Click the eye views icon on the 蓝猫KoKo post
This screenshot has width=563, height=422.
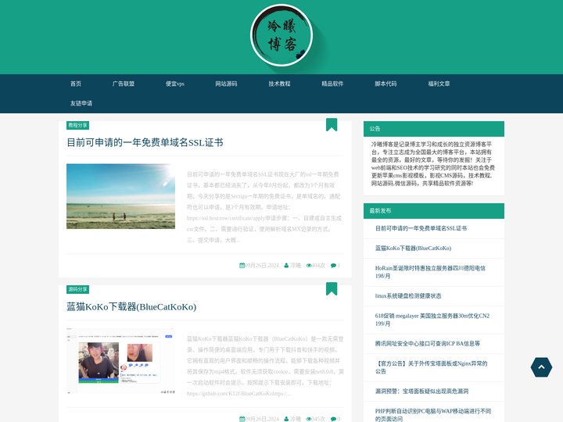pyautogui.click(x=308, y=419)
